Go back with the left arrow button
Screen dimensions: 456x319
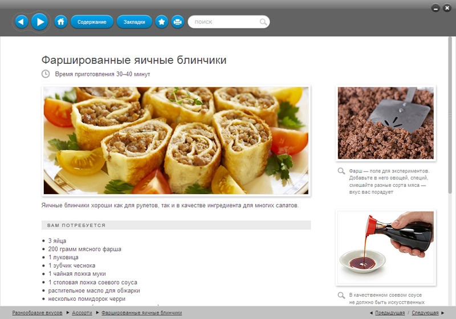21,22
